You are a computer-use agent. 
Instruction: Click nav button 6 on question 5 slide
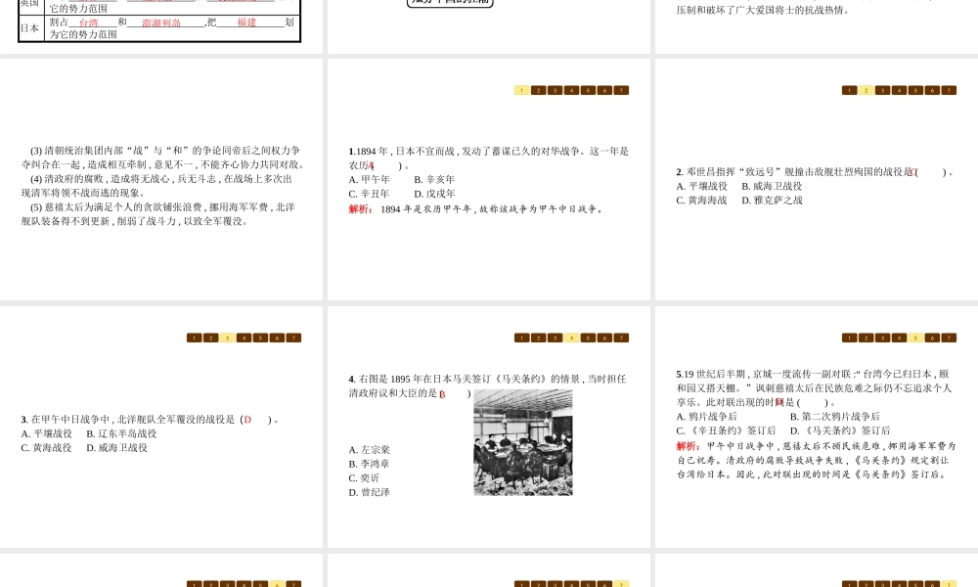[932, 339]
